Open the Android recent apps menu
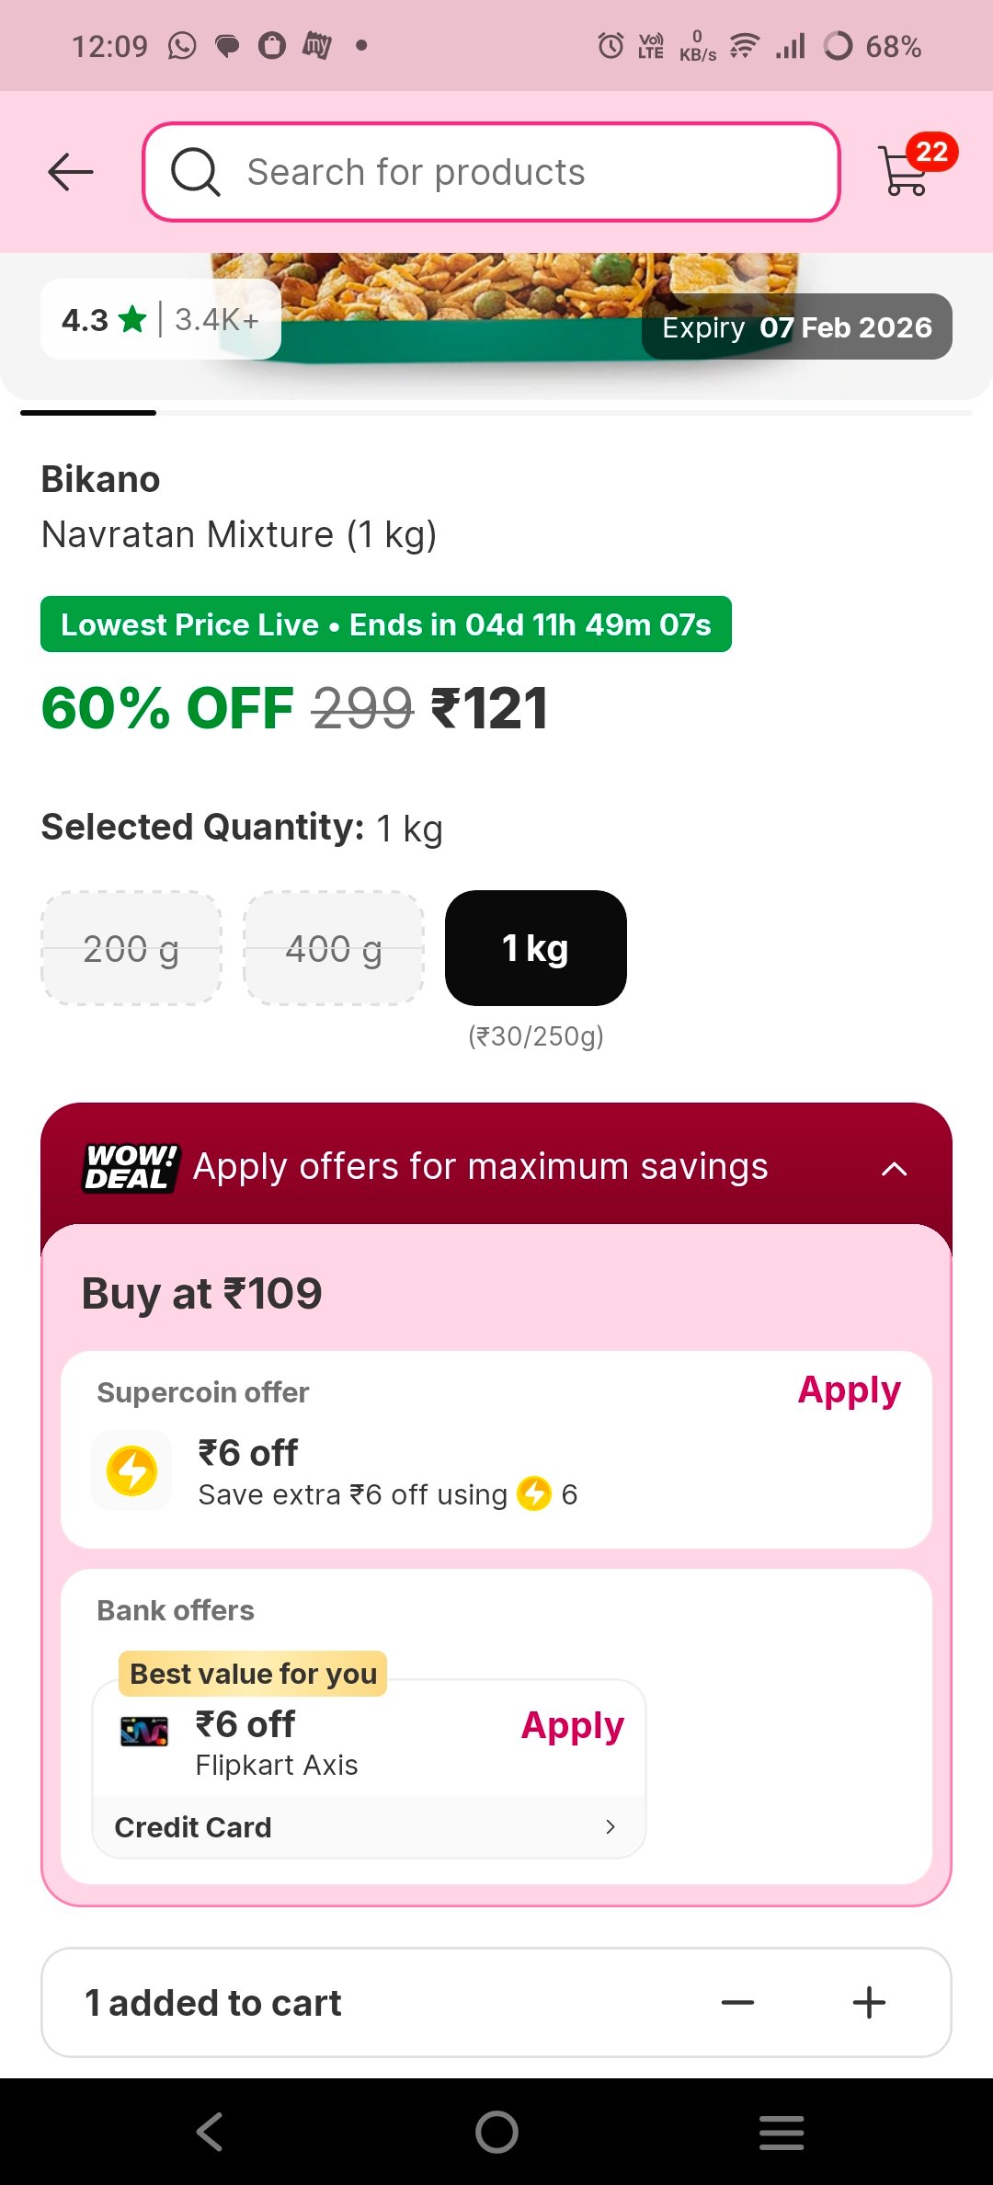The image size is (993, 2185). [x=782, y=2132]
